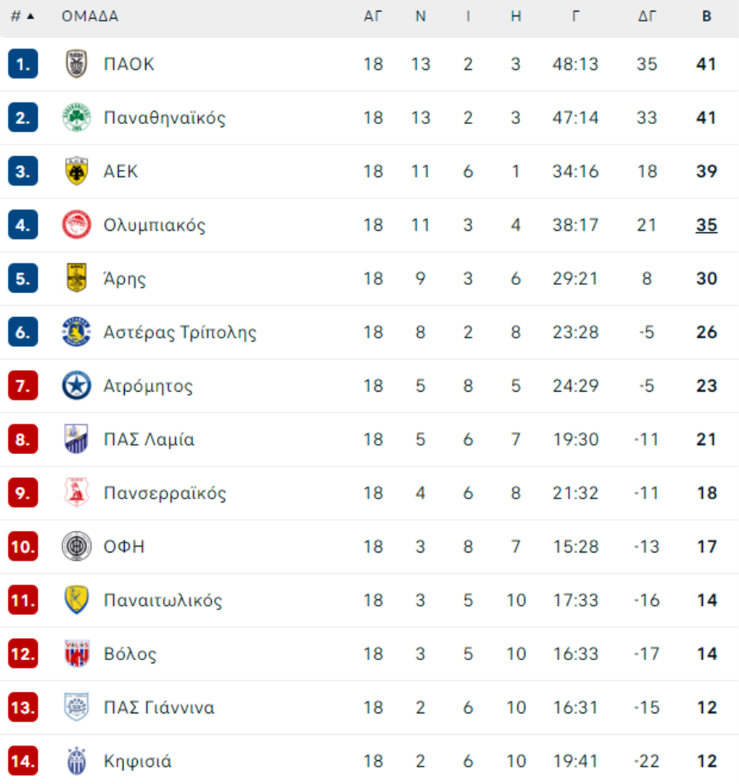The image size is (739, 784).
Task: Sort by the ΔΓ goal difference header
Action: tap(646, 16)
